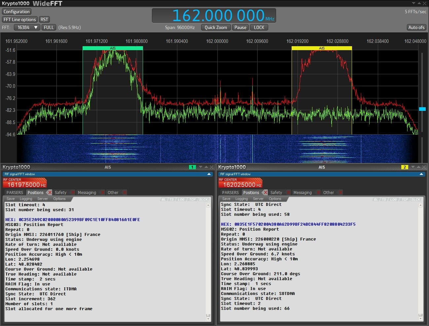Viewport: 429px width, 326px height.
Task: Click the FULL span button
Action: coord(49,27)
